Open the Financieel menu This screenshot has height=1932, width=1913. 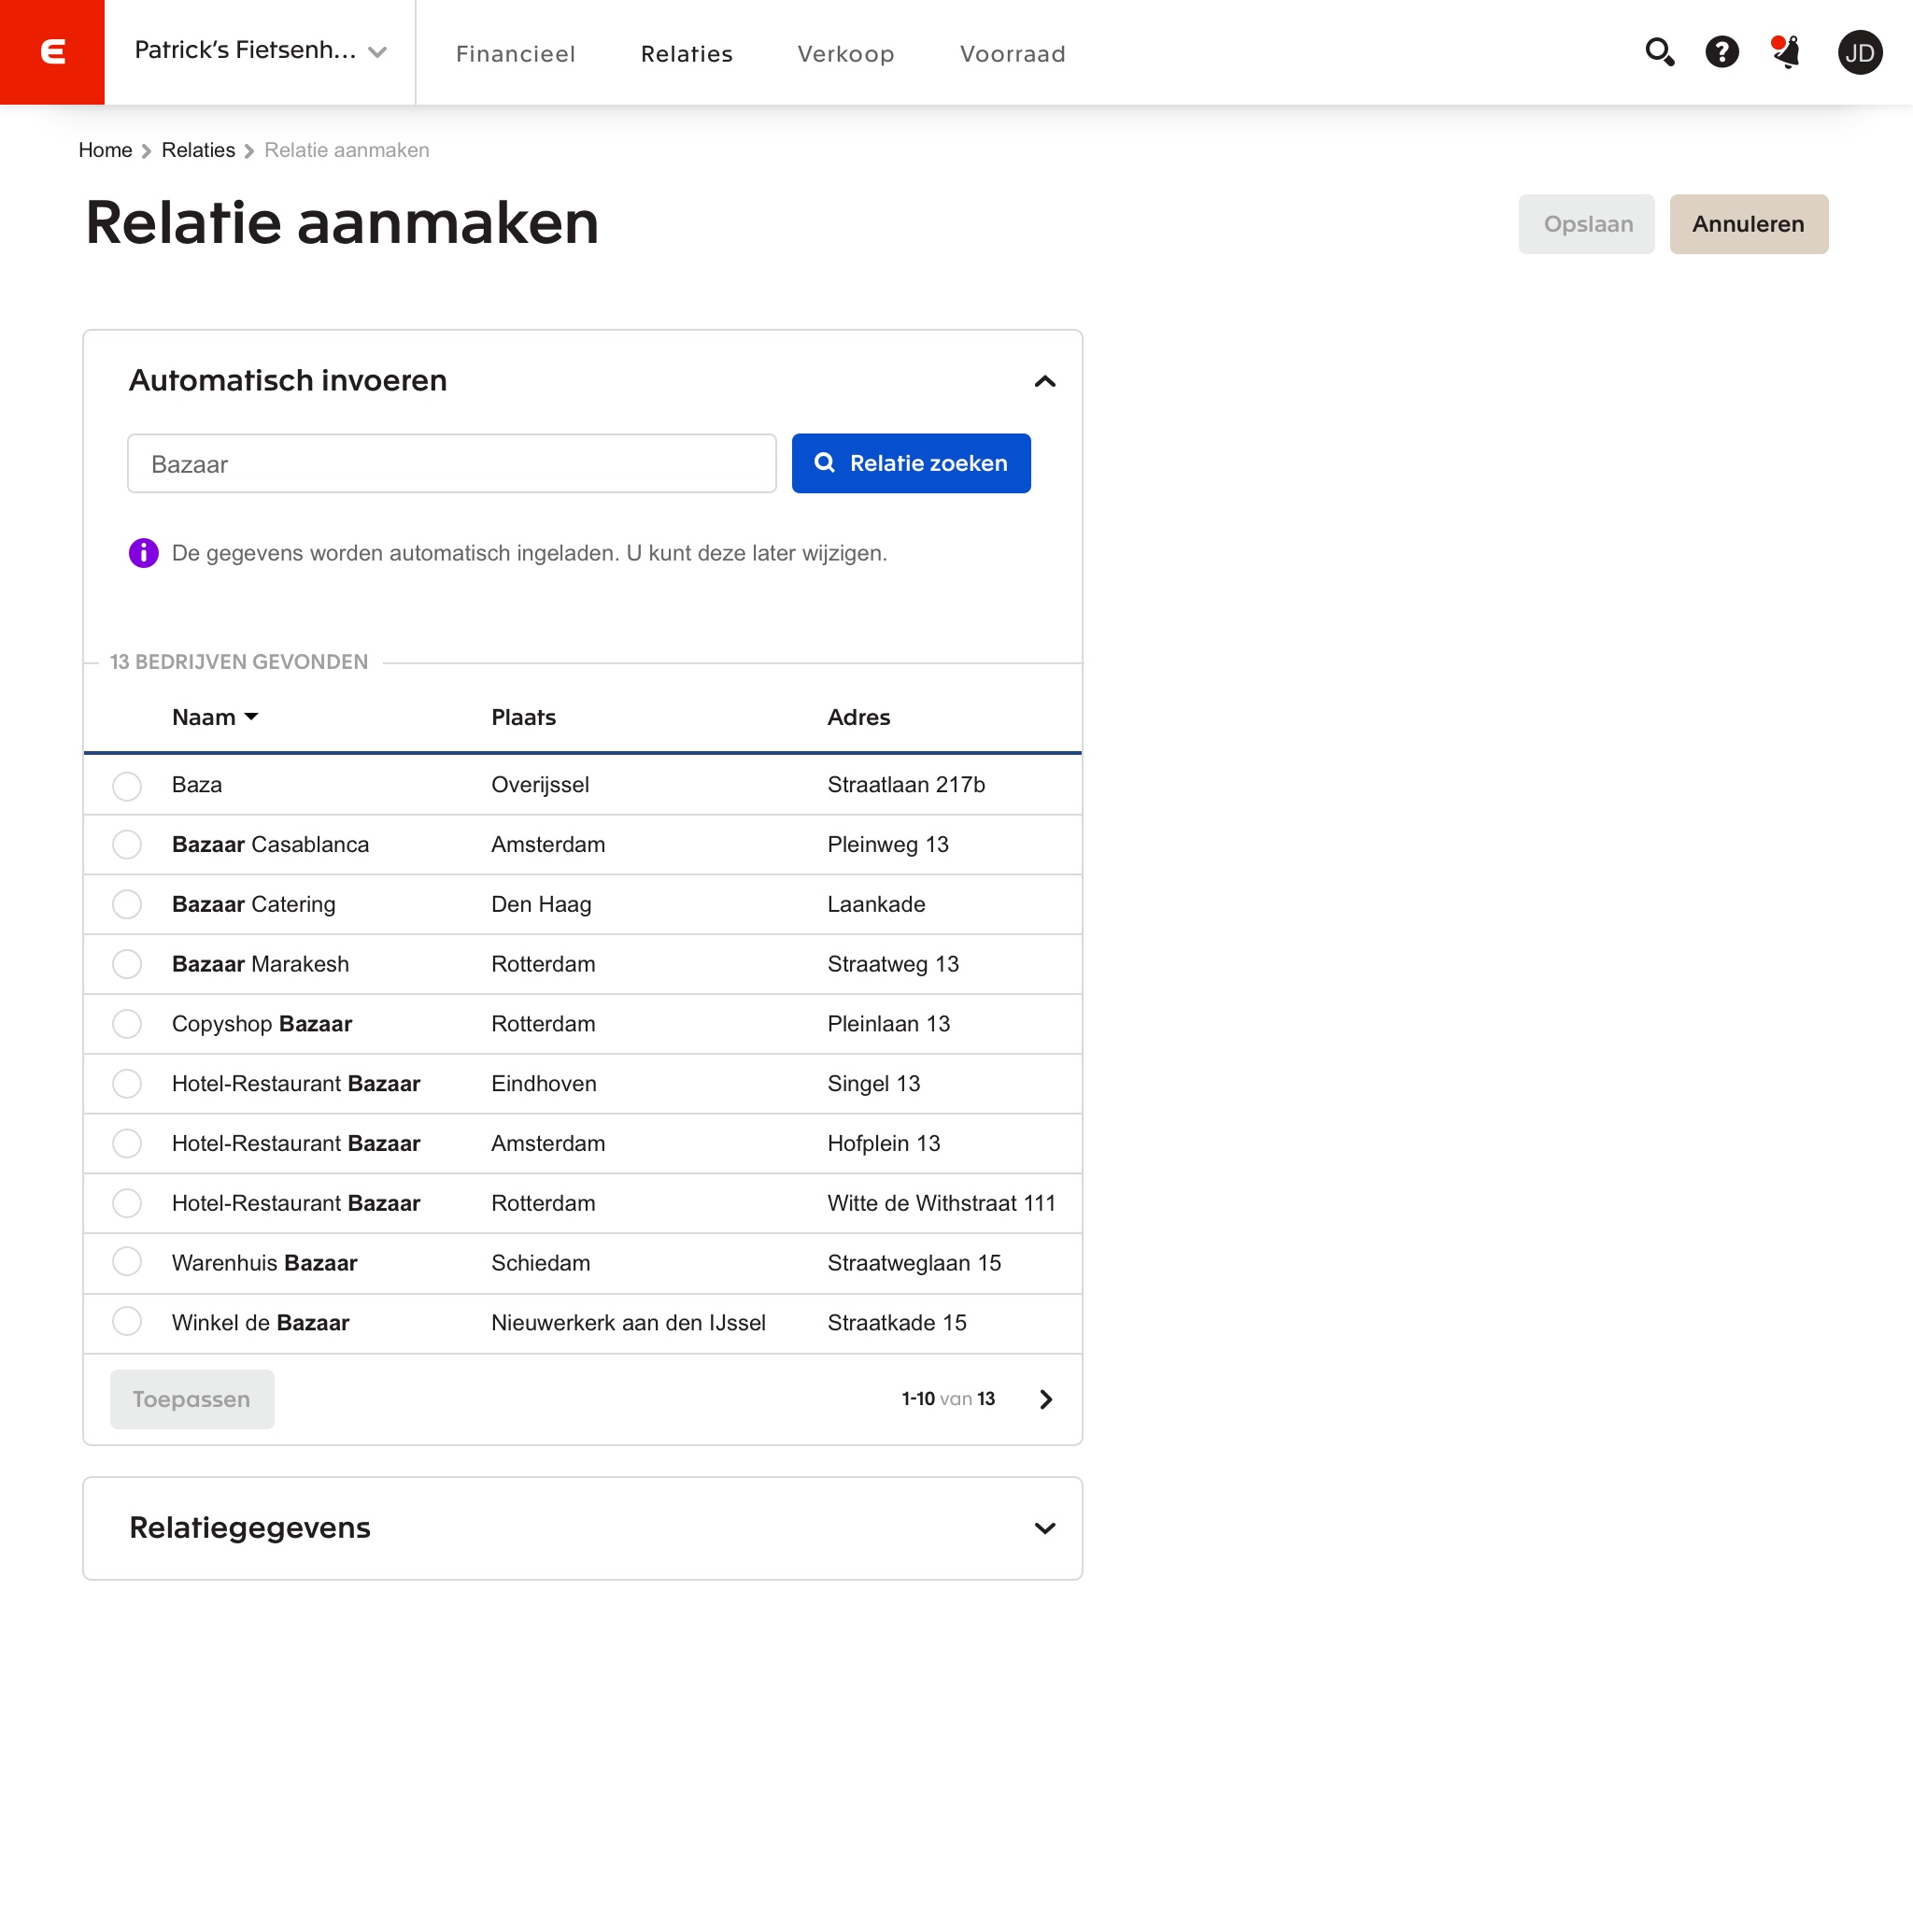515,54
